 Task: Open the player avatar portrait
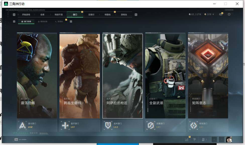click(x=229, y=139)
